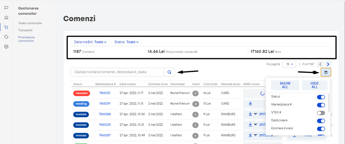Disable the Dată creare column toggle
The height and width of the screenshot is (144, 345).
click(x=321, y=121)
